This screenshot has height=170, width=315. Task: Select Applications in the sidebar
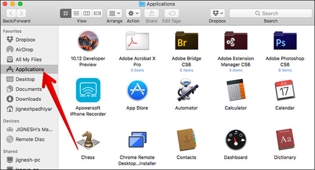pos(29,69)
